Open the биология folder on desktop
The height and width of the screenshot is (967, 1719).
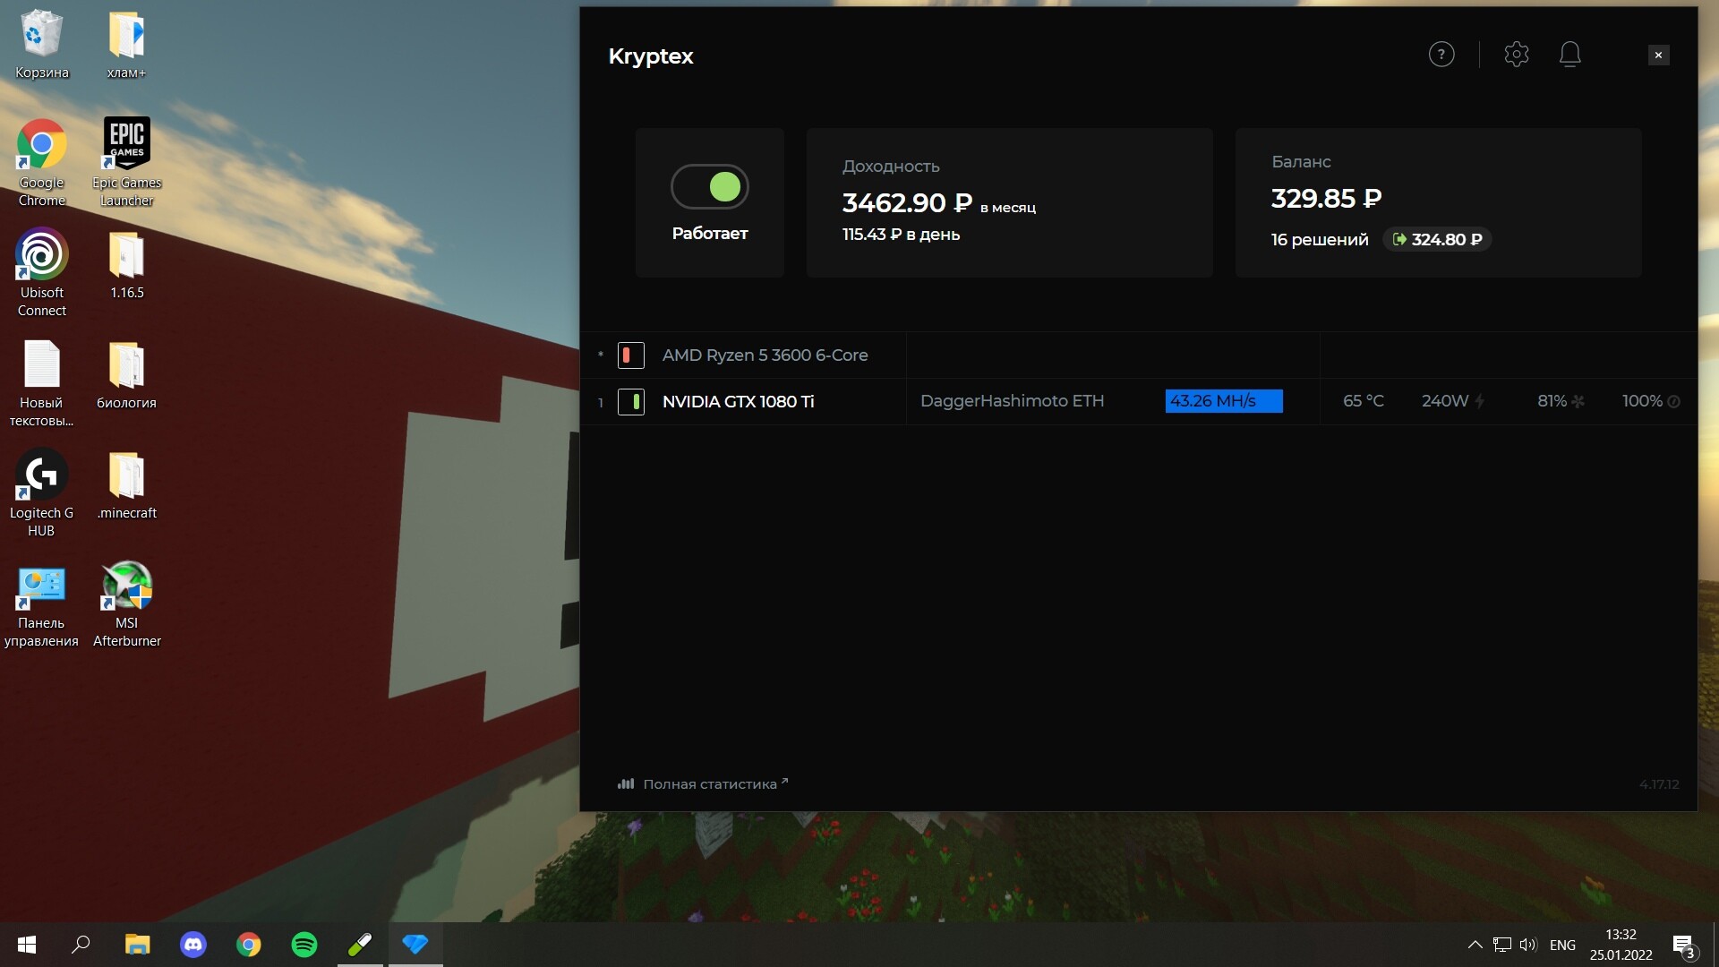coord(126,375)
